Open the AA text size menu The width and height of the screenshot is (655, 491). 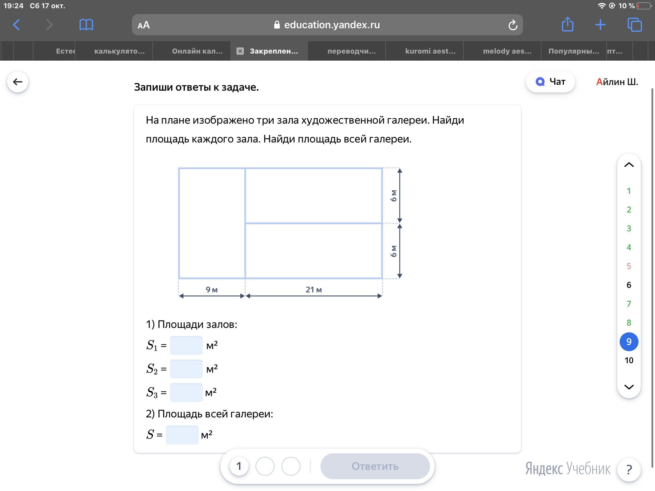tap(144, 25)
